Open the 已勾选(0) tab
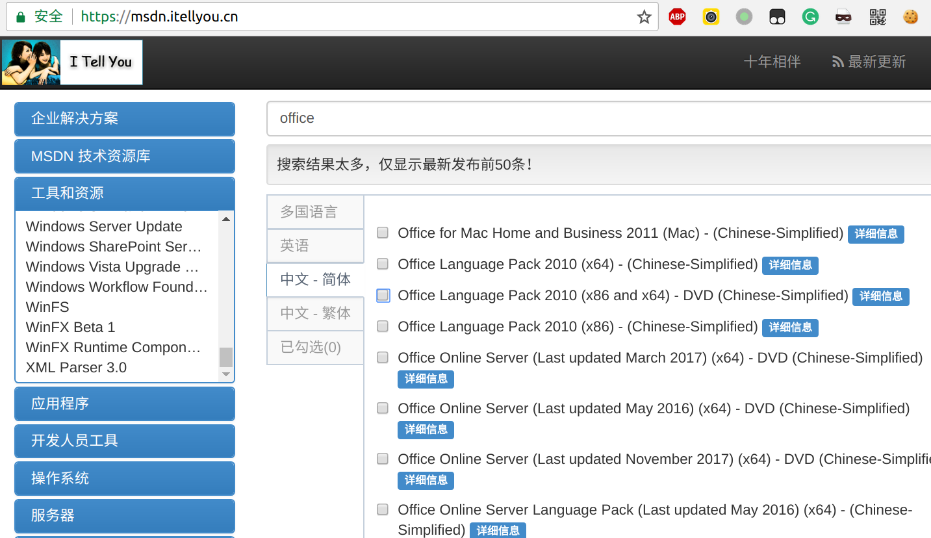 315,347
